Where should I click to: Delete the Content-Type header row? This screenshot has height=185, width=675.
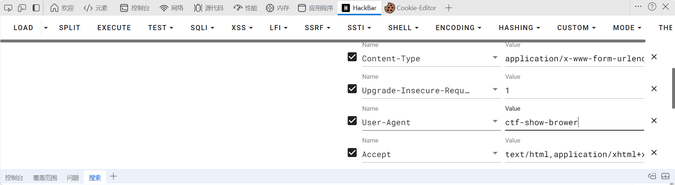coord(654,57)
